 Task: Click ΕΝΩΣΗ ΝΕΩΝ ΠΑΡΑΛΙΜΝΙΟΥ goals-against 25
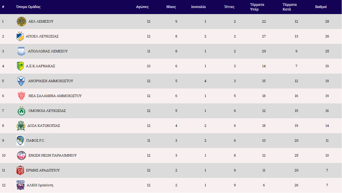click(296, 156)
